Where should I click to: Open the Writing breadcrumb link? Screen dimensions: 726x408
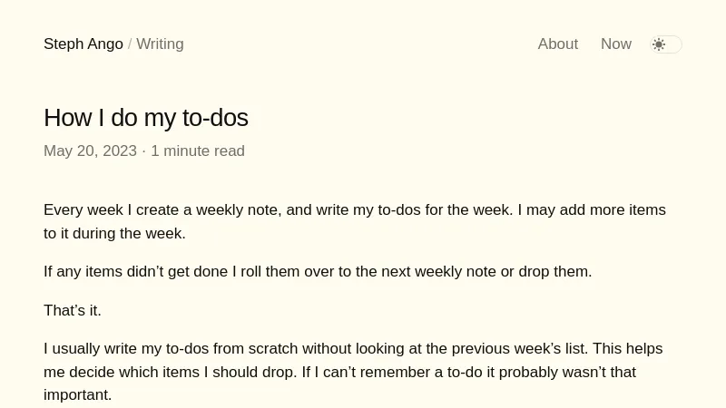click(160, 44)
